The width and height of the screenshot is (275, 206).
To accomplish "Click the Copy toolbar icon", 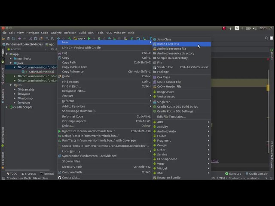I will (x=36, y=38).
